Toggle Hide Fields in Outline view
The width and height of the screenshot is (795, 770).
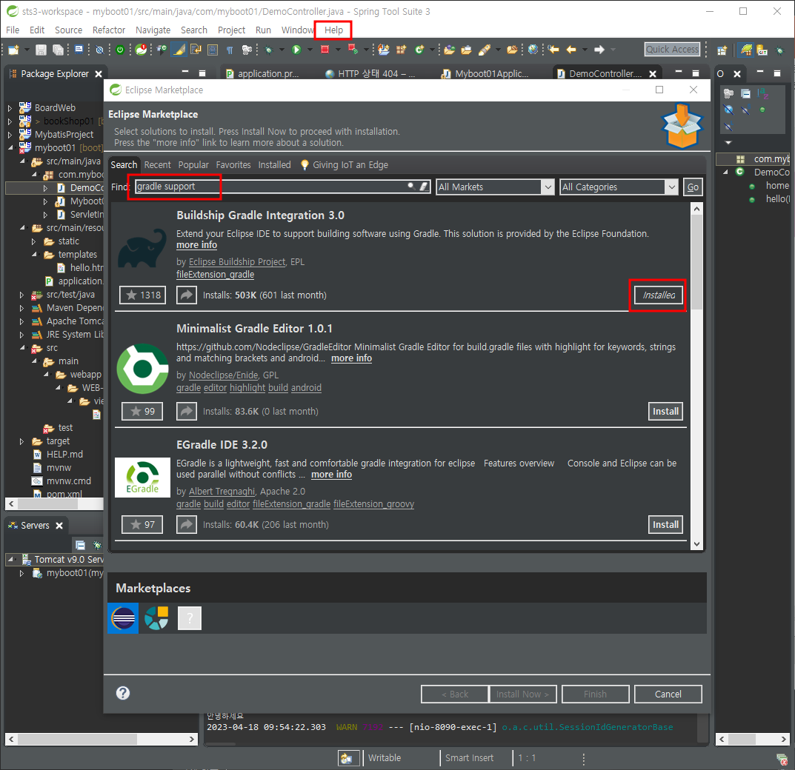coord(728,110)
